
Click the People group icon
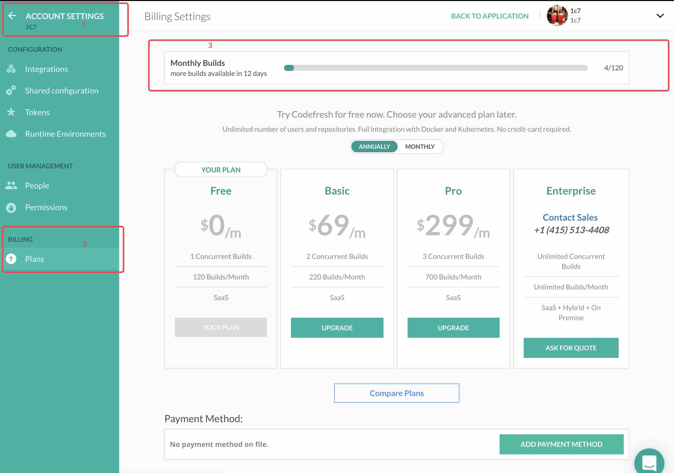[x=11, y=185]
